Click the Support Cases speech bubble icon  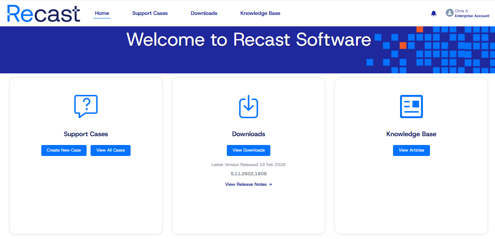coord(86,107)
